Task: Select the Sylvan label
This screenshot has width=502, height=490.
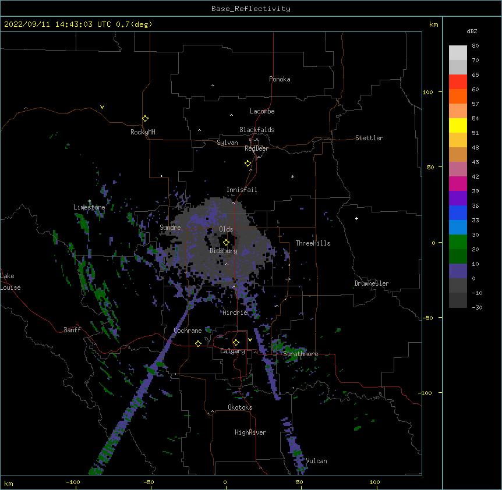Action: tap(227, 143)
